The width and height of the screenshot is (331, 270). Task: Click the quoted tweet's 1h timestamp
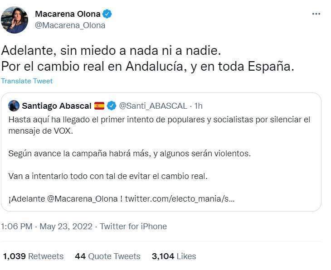coord(198,106)
